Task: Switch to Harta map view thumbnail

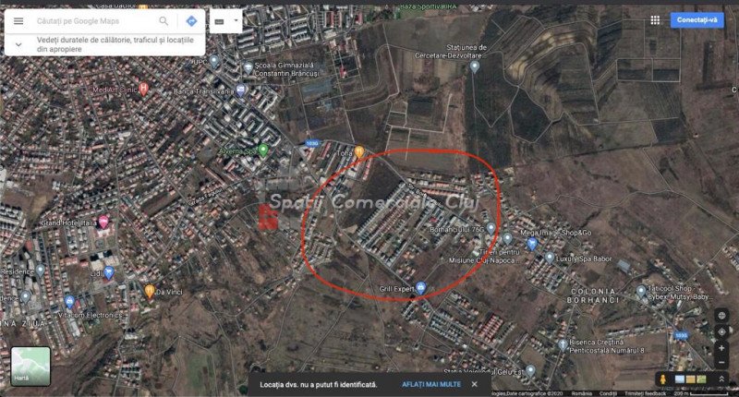Action: pos(30,367)
